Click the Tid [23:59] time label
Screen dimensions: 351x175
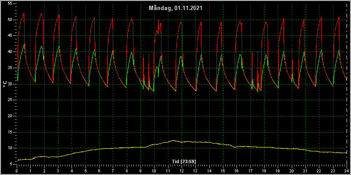[x=184, y=161]
